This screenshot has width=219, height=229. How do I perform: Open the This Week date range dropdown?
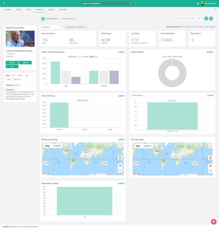pyautogui.click(x=52, y=27)
